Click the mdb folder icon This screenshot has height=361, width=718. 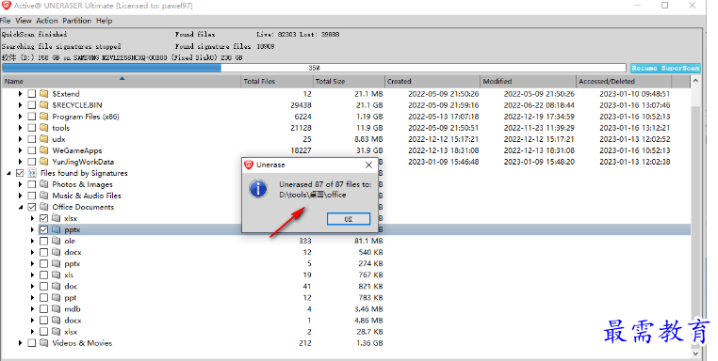click(x=57, y=309)
